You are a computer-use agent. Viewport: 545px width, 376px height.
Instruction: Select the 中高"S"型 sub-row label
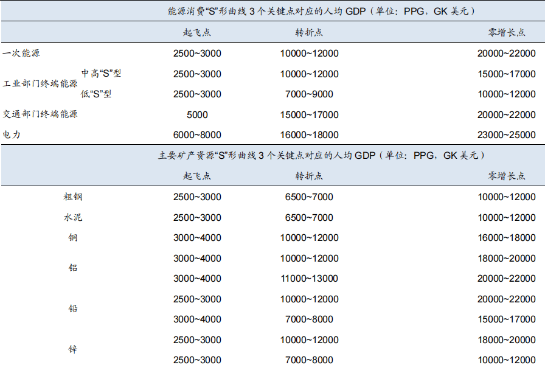pos(101,74)
